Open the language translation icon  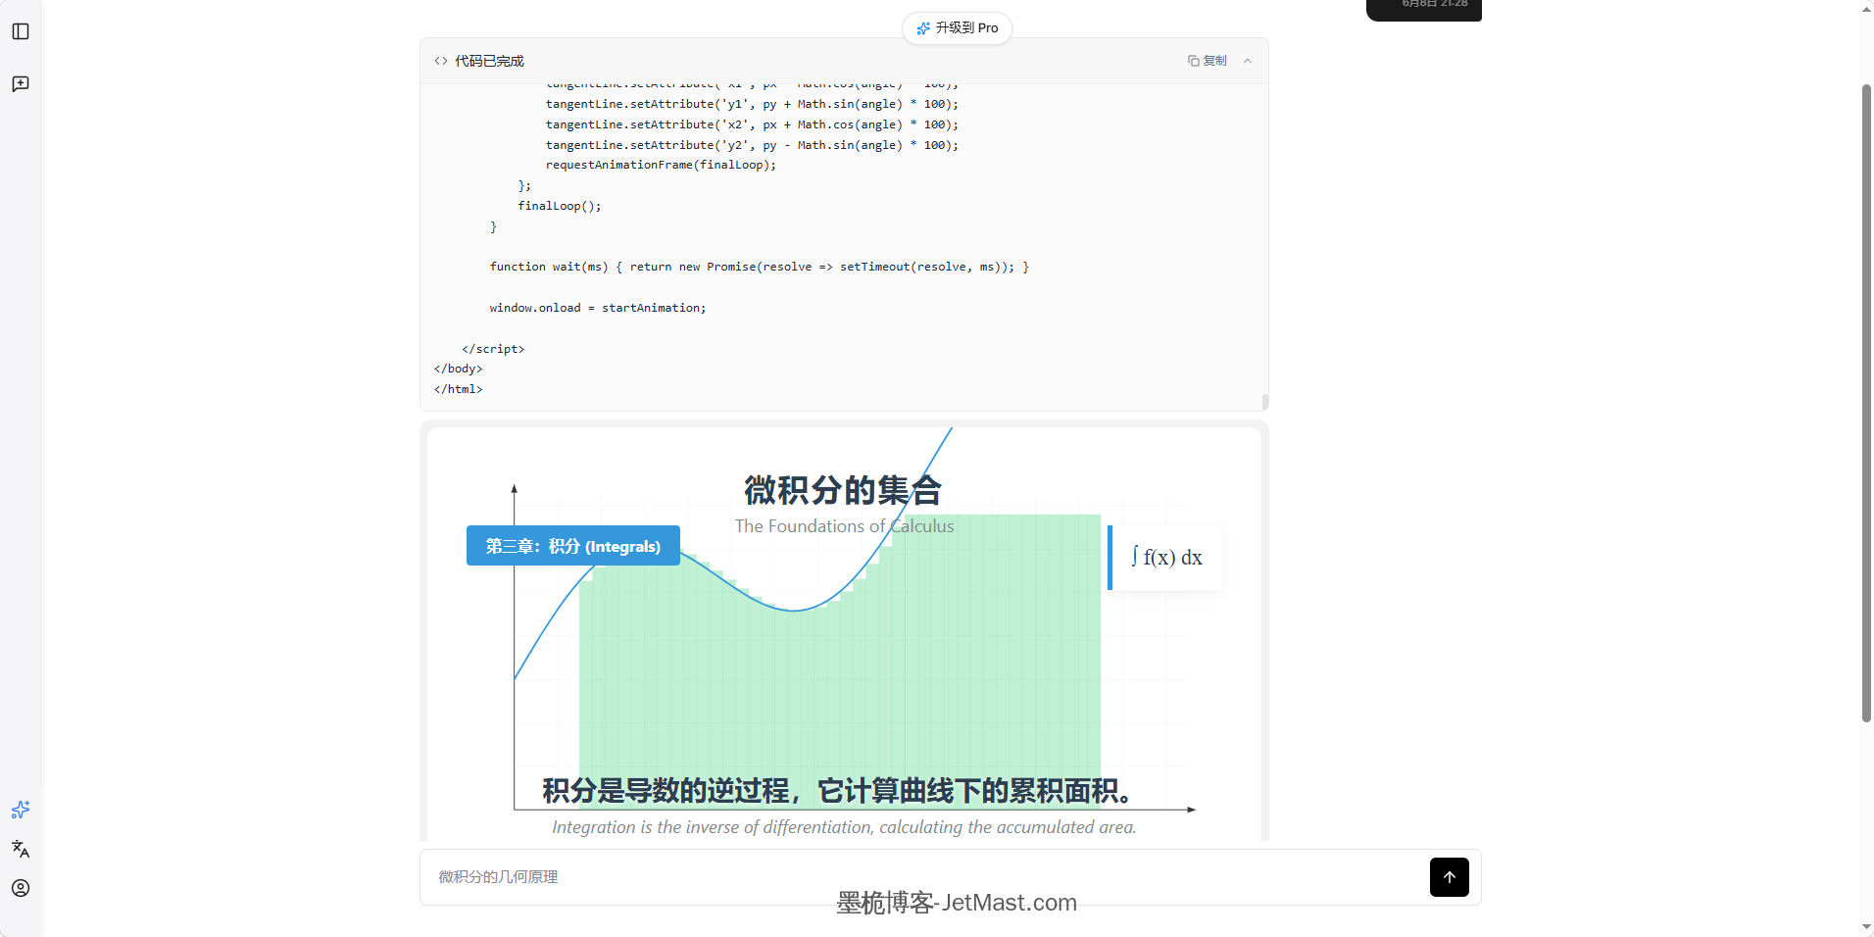(x=21, y=849)
